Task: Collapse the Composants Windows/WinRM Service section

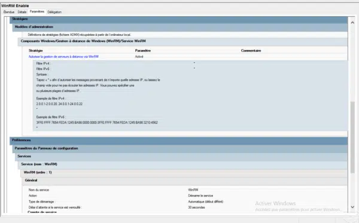Action: tap(182, 41)
